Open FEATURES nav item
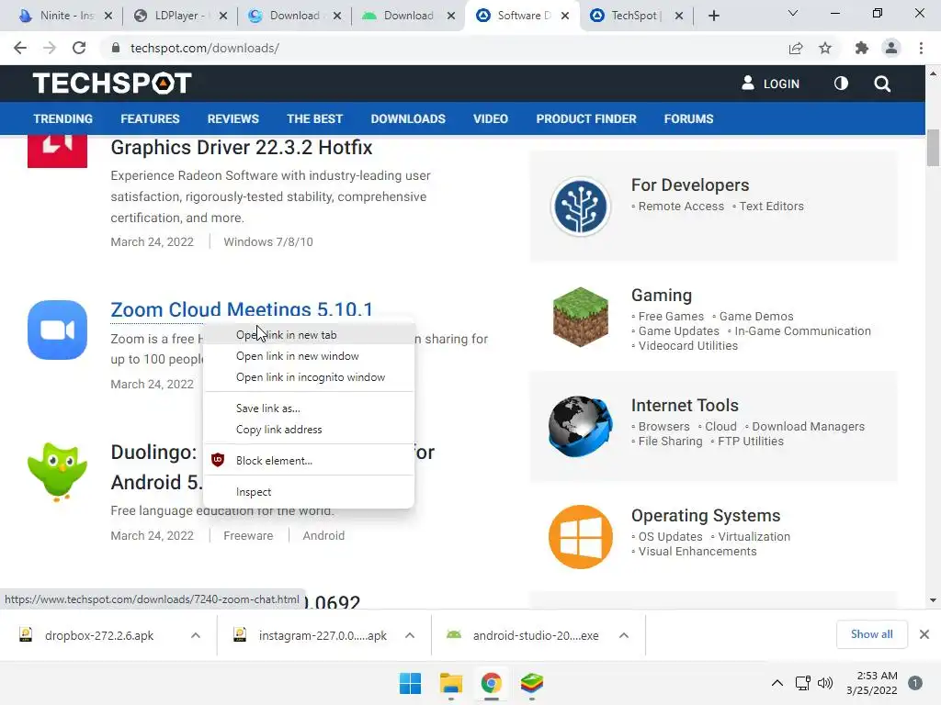The image size is (941, 705). click(x=150, y=118)
